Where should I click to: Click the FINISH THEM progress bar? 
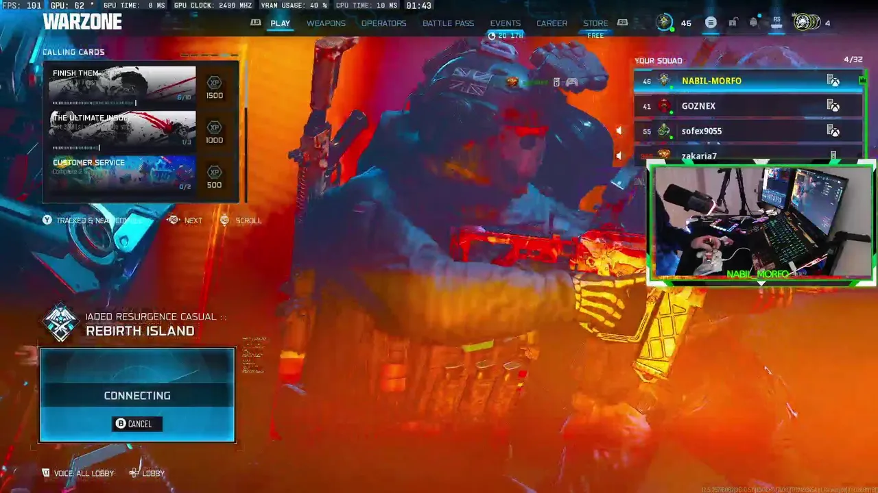pos(94,103)
